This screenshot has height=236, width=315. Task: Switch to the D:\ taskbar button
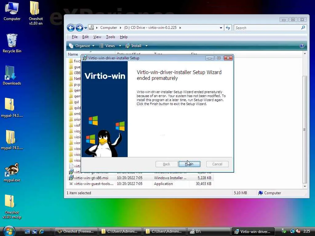[209, 231]
